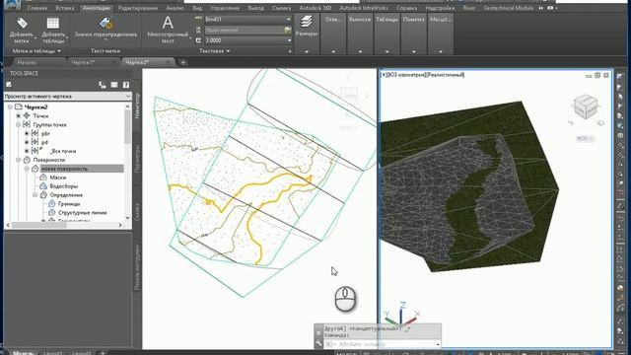Click the Dimensions (Размеры) layers icon
The width and height of the screenshot is (631, 355).
click(x=307, y=22)
